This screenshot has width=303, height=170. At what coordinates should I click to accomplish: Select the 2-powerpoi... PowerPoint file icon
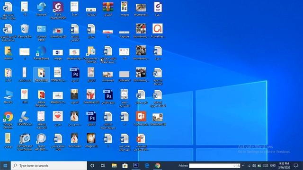click(141, 119)
